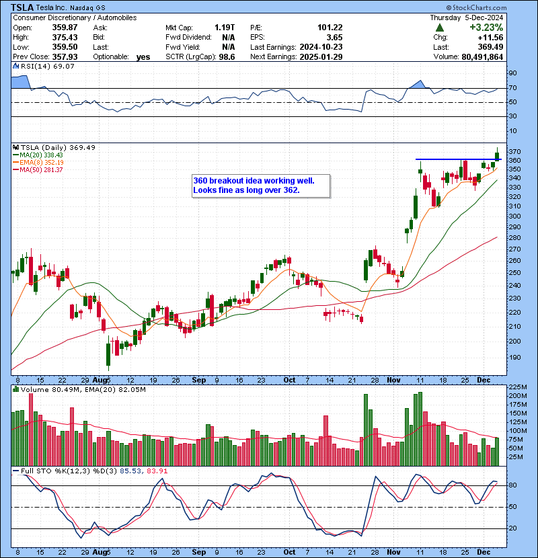Click the 80 label on the stochastic axis
The image size is (538, 558).
click(512, 485)
